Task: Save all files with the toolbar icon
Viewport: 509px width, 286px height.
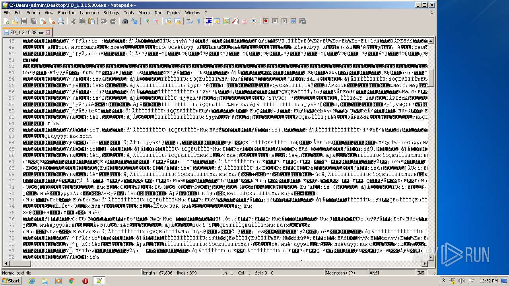Action: pyautogui.click(x=33, y=21)
